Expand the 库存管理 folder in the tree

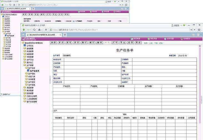coord(30,90)
